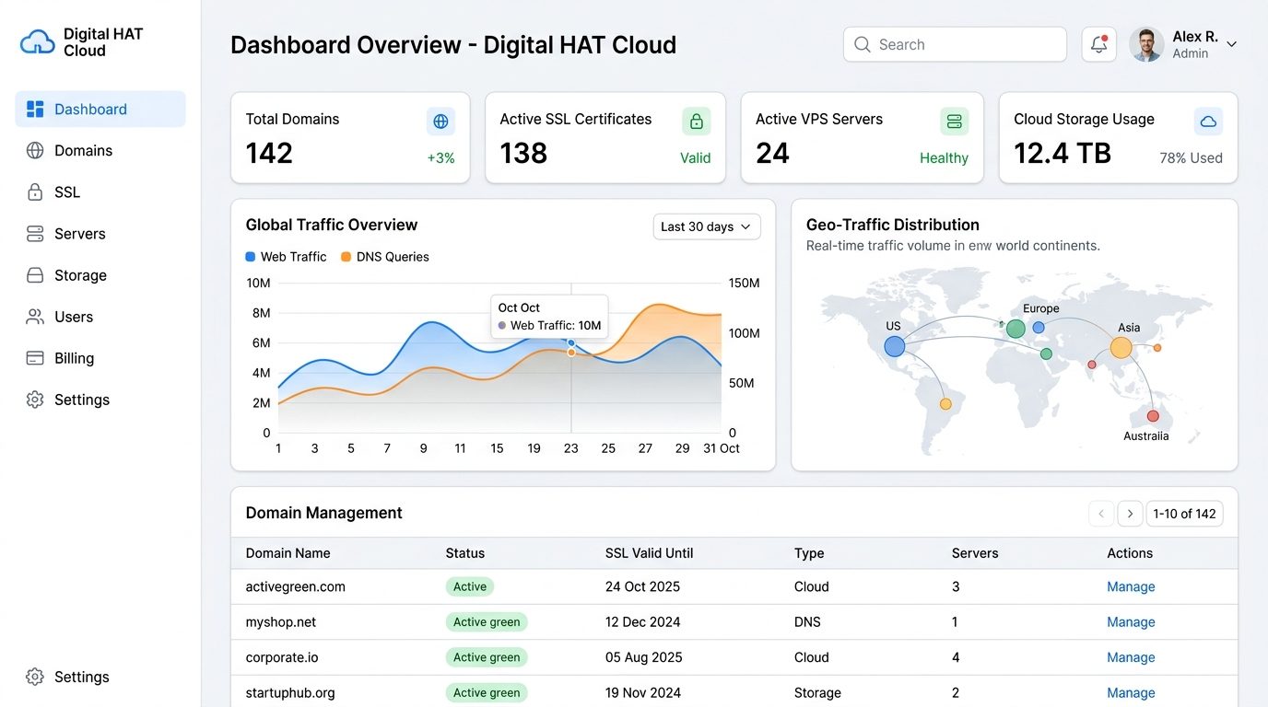The width and height of the screenshot is (1268, 707).
Task: Click Manage for startuphub.org
Action: [1131, 693]
